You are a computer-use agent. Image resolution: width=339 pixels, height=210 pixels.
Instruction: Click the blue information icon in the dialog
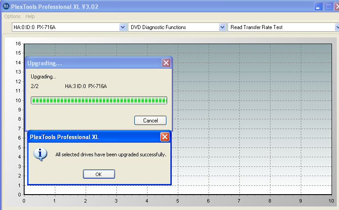(40, 154)
